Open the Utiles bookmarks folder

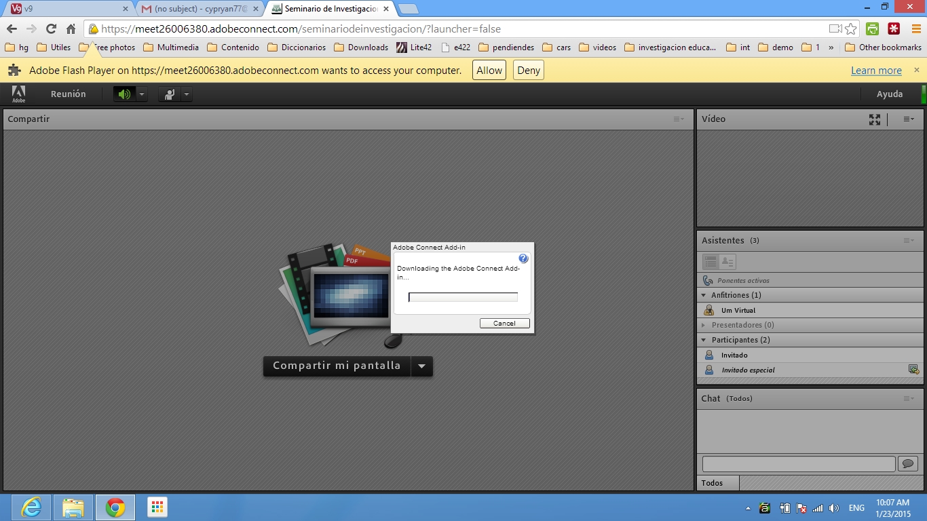click(54, 47)
